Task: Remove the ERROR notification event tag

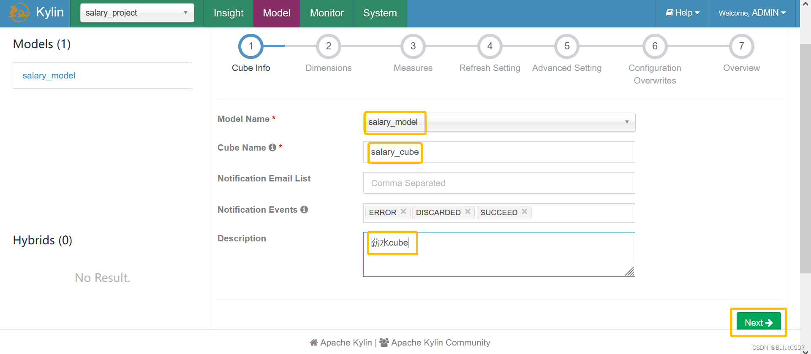Action: click(x=403, y=212)
